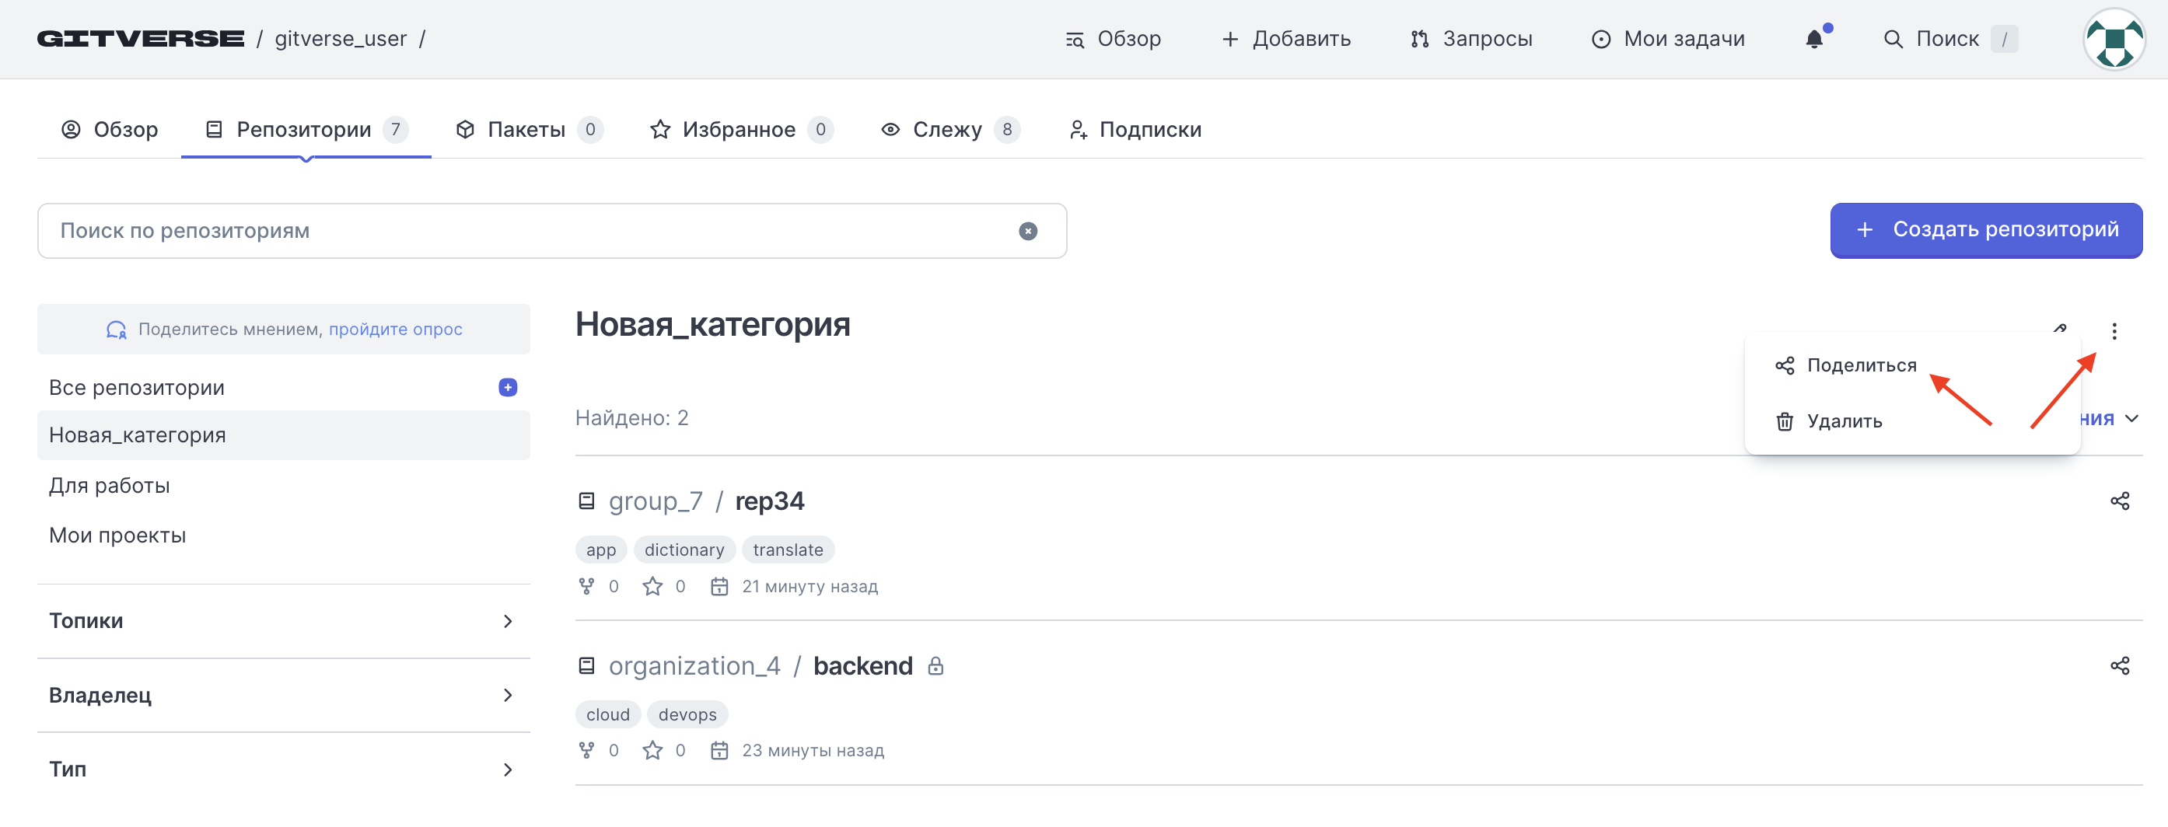
Task: Open Обзор in the top navigation
Action: tap(1113, 39)
